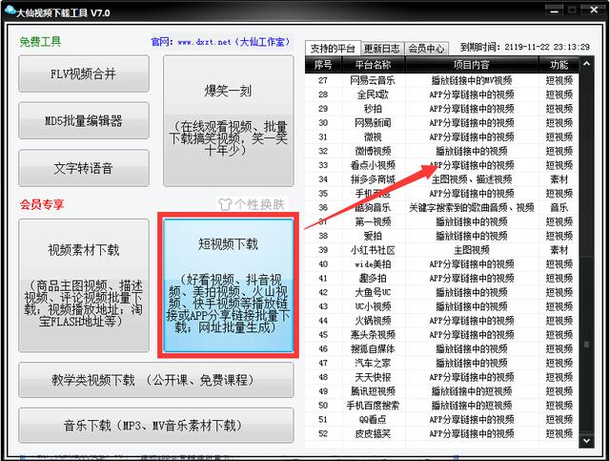The width and height of the screenshot is (610, 461).
Task: Click sequence number 52 cell
Action: click(323, 433)
